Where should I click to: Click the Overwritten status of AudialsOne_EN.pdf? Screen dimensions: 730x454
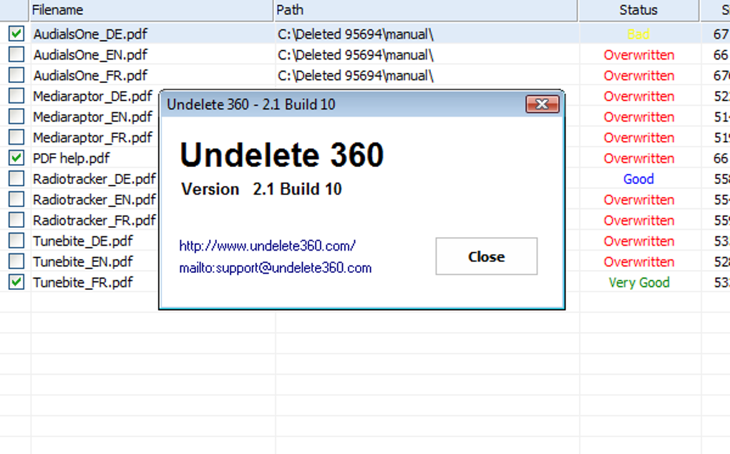[x=638, y=55]
